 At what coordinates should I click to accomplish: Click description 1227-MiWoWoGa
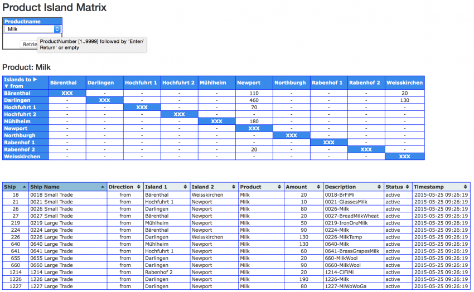346,286
